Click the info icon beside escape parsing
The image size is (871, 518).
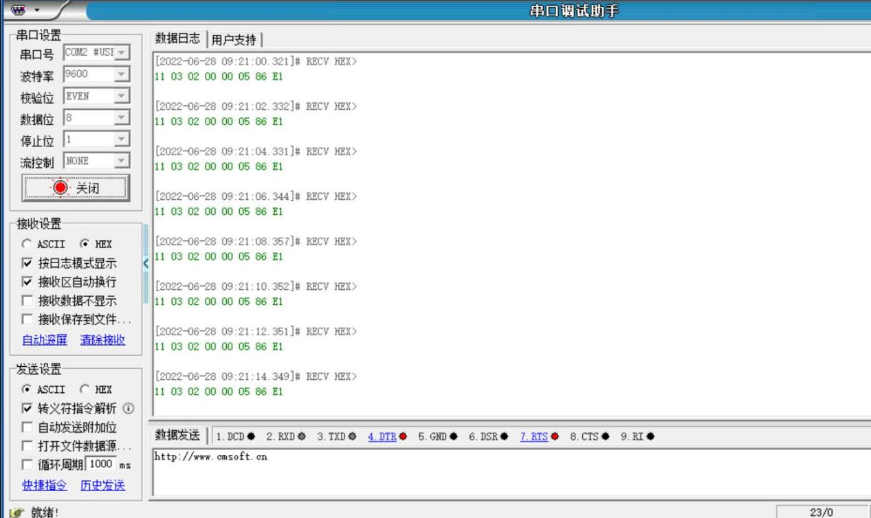129,408
